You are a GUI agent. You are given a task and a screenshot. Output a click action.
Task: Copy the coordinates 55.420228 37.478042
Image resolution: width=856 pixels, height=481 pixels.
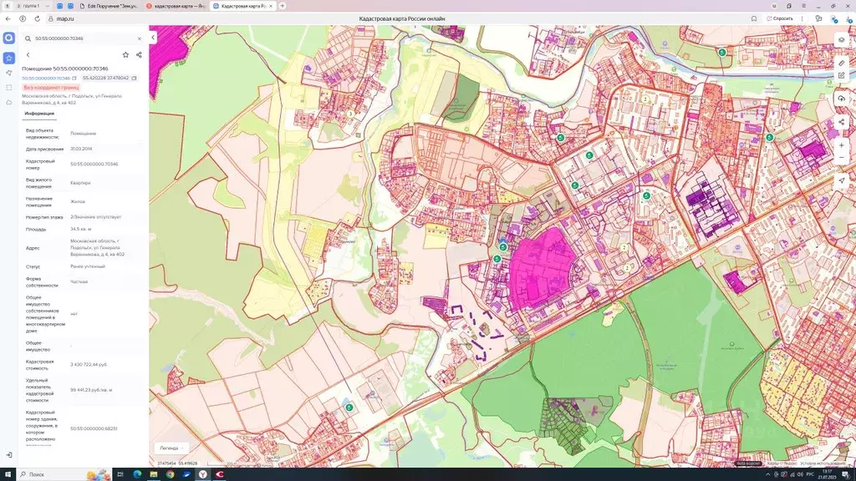pos(134,78)
